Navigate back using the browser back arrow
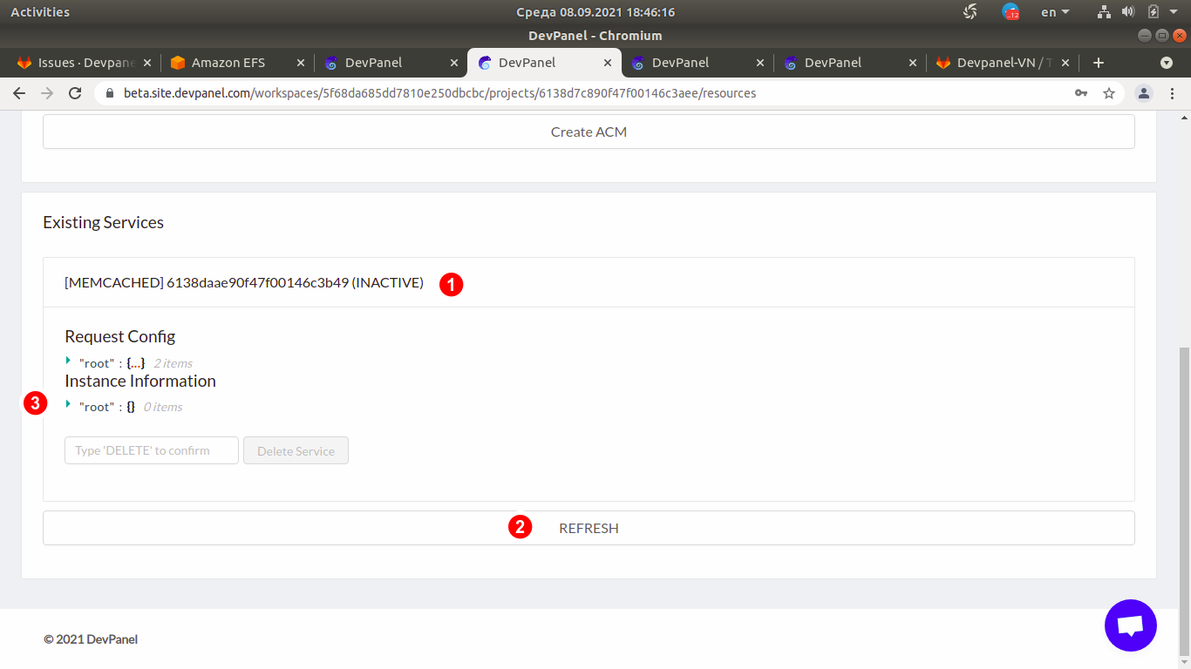This screenshot has height=669, width=1191. [x=18, y=92]
